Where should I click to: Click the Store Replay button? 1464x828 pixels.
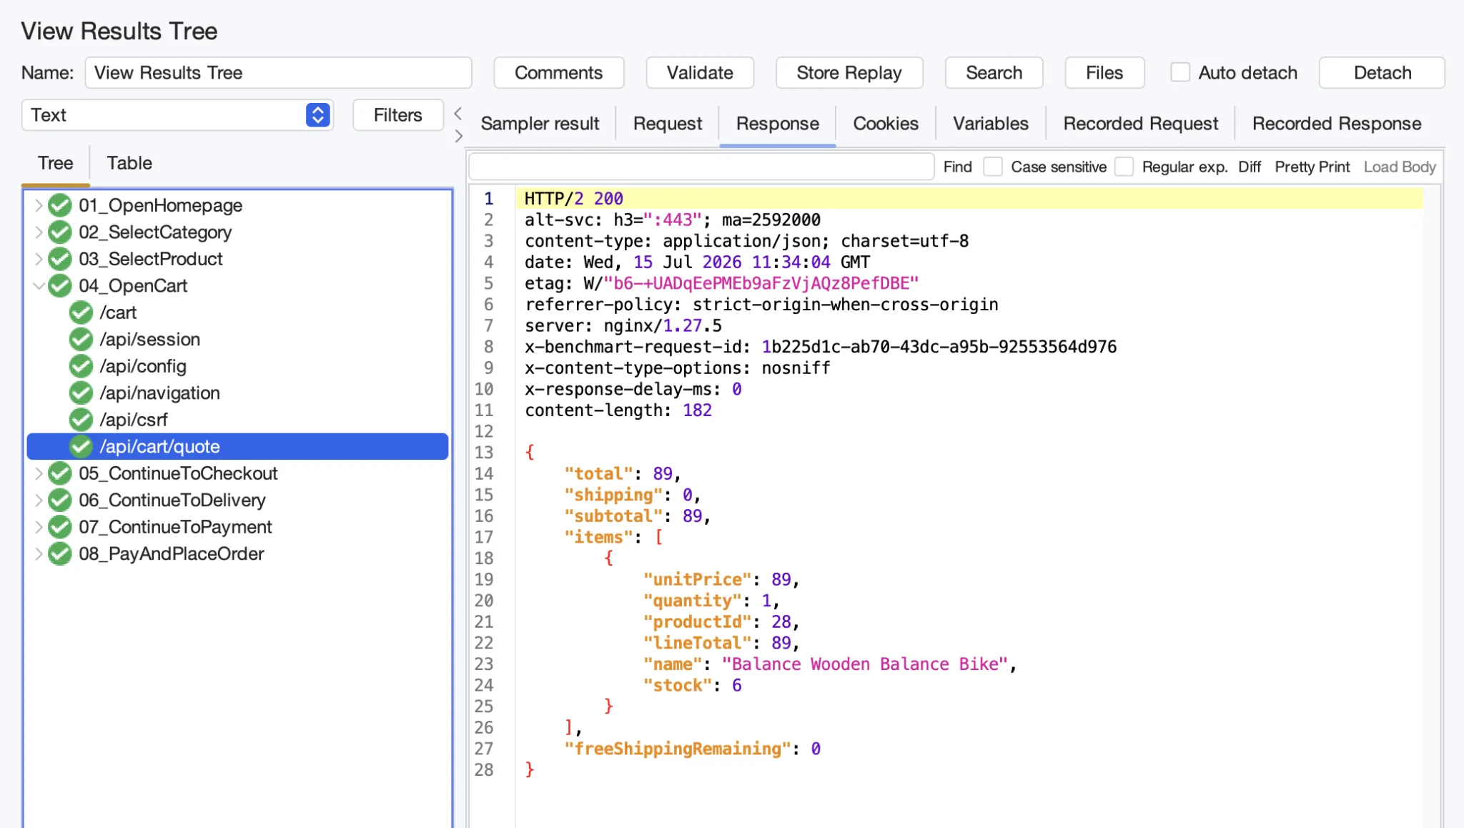pos(849,73)
